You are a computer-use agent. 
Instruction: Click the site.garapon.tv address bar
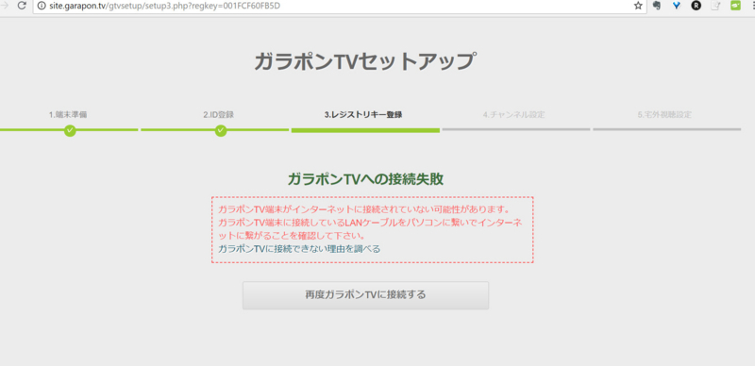click(x=340, y=6)
